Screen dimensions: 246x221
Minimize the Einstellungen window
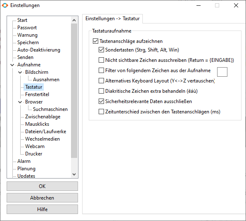pyautogui.click(x=199, y=5)
